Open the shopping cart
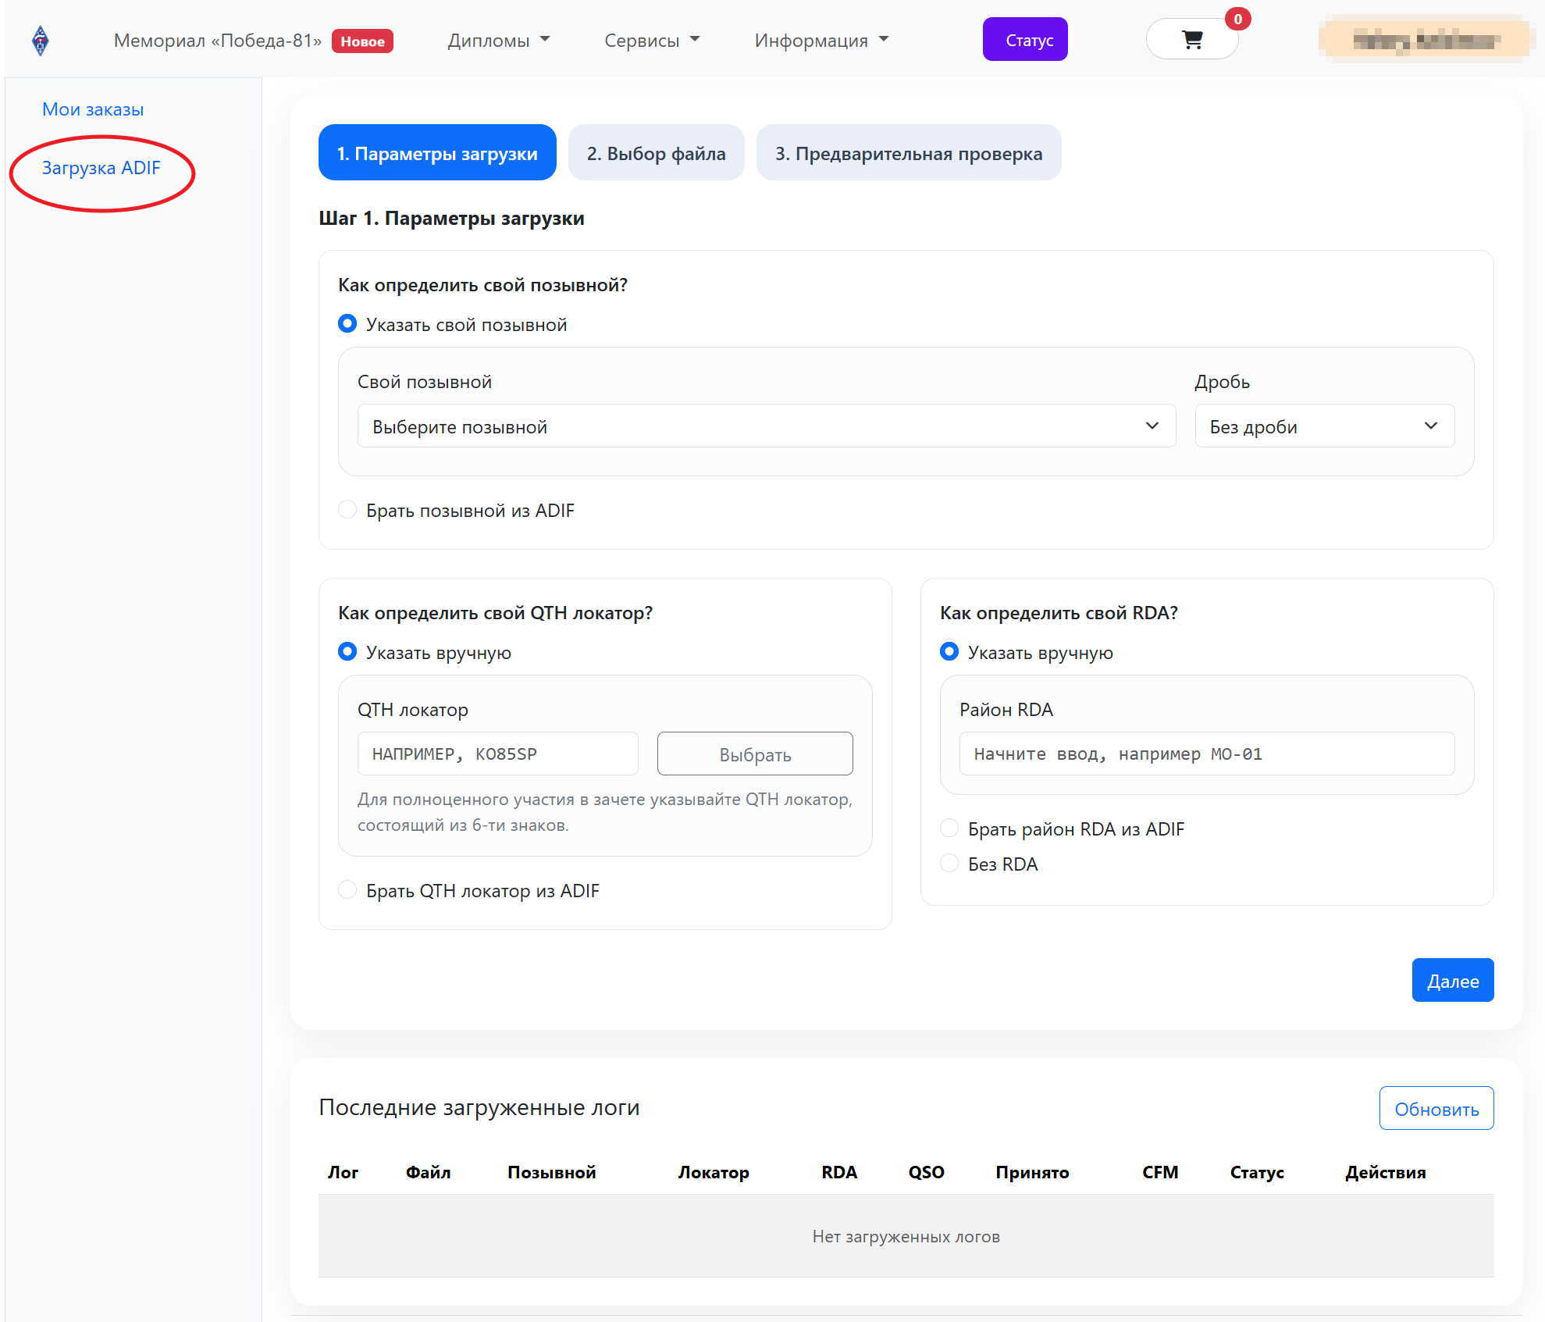This screenshot has height=1322, width=1545. pyautogui.click(x=1191, y=40)
